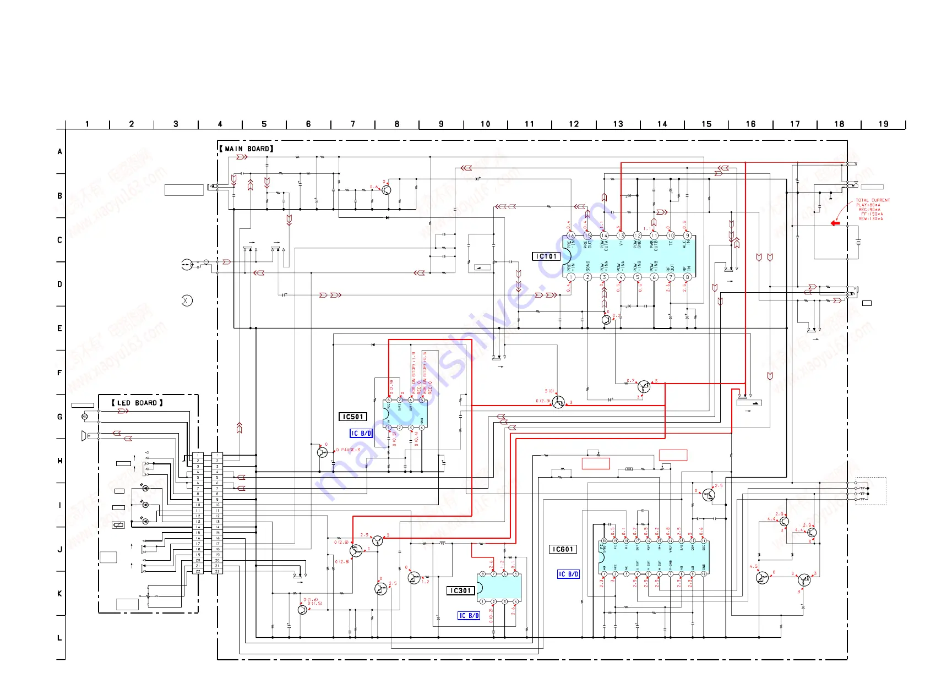Screen dimensions: 925x695
Task: Click column number 5 in the top ruler
Action: coord(264,124)
